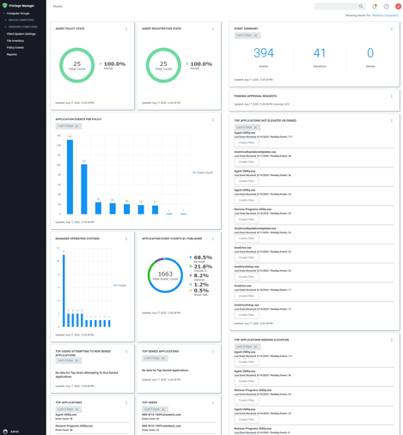Click the tallest bar in Application Events Per Policy
Screen dimensions: 403x435
click(x=70, y=177)
